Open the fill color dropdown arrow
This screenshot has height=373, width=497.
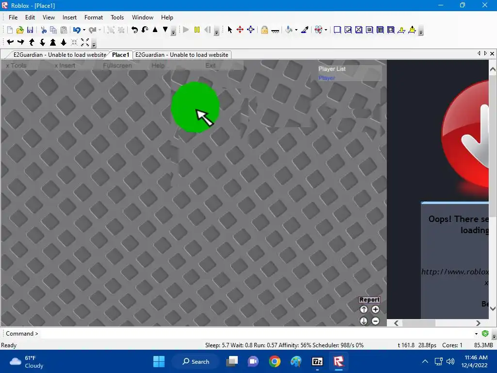tap(296, 30)
